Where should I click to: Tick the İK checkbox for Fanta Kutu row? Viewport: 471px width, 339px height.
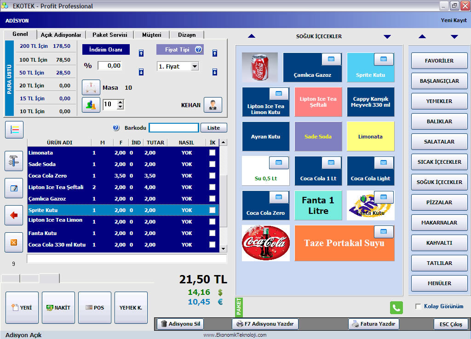(x=213, y=233)
